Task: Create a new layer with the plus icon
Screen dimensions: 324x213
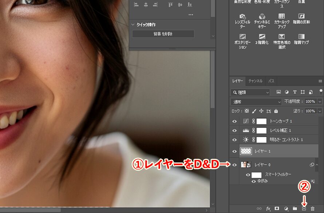Action: 304,209
